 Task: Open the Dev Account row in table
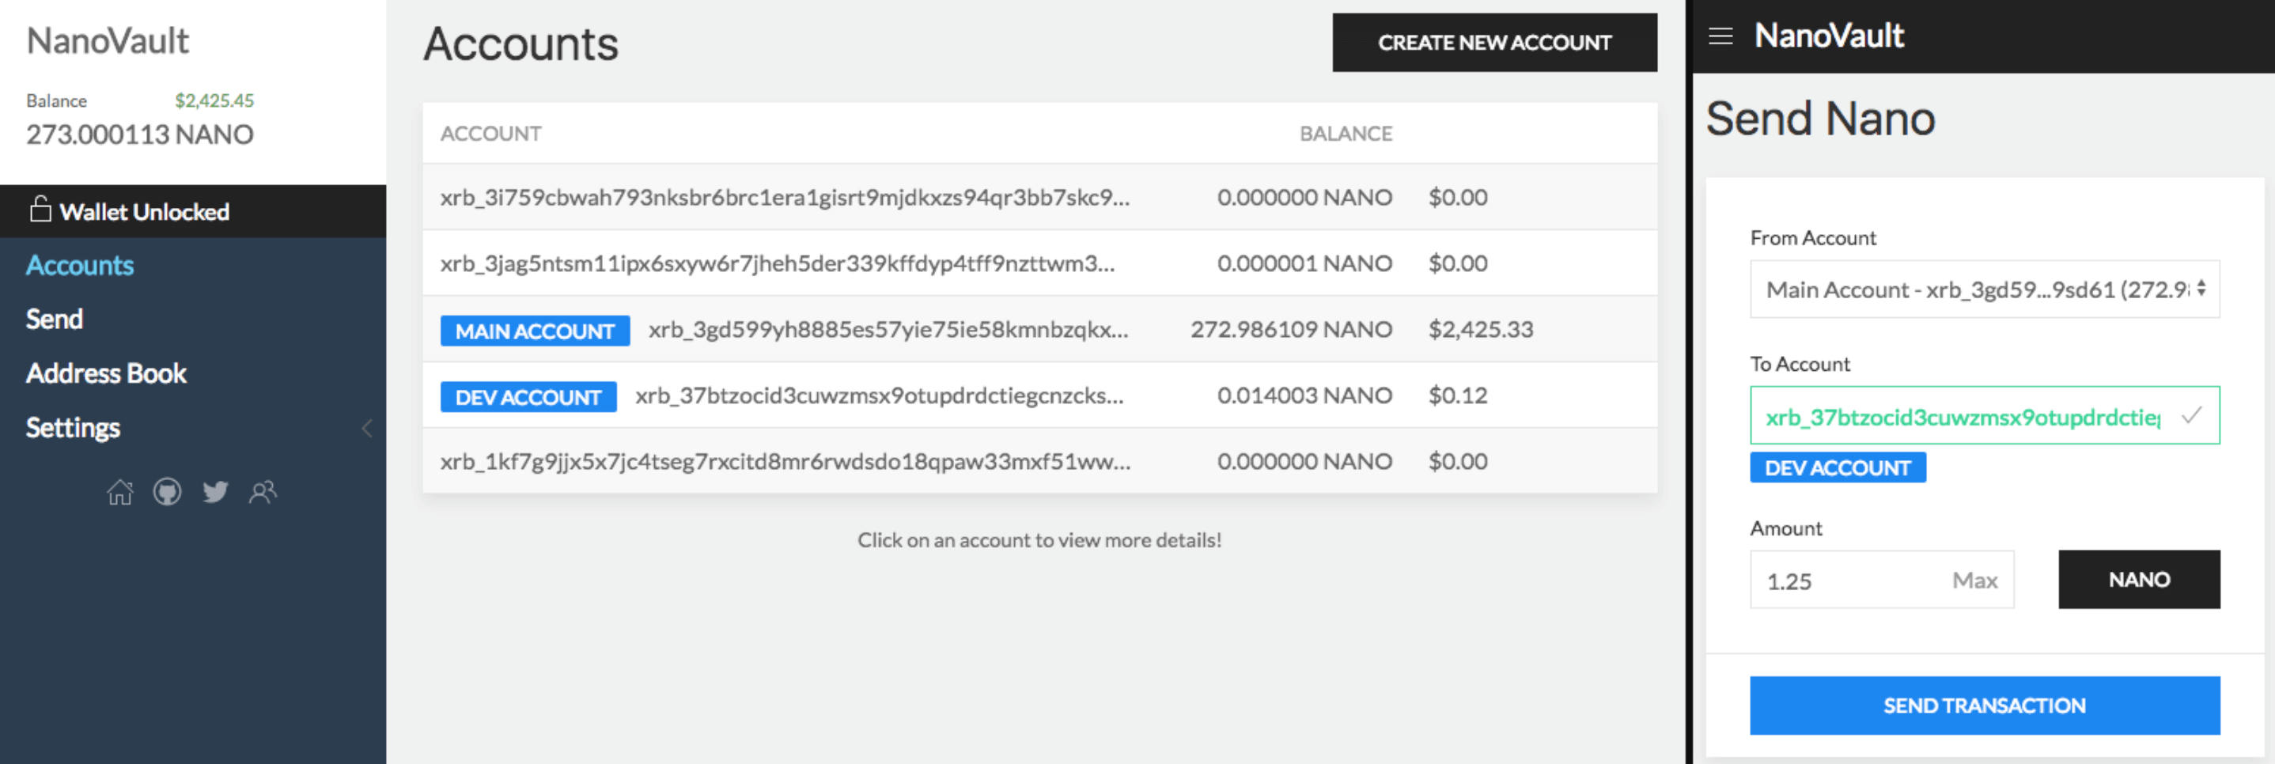879,395
